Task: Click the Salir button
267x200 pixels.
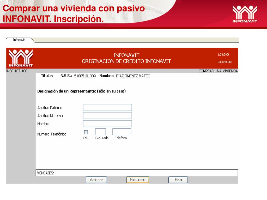Action: (x=178, y=180)
